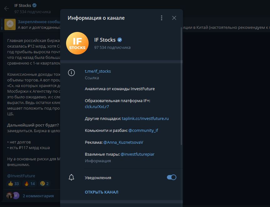Open the three-dot menu in channel info
Viewport: 270px width, 207px height.
pyautogui.click(x=162, y=18)
